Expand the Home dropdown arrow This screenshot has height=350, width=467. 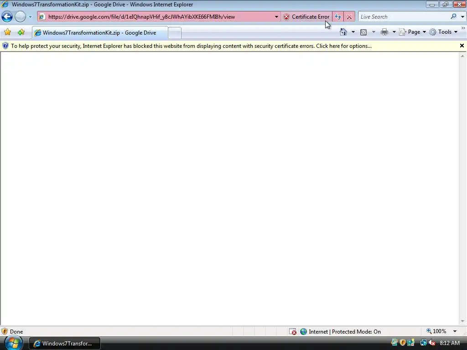(x=353, y=32)
